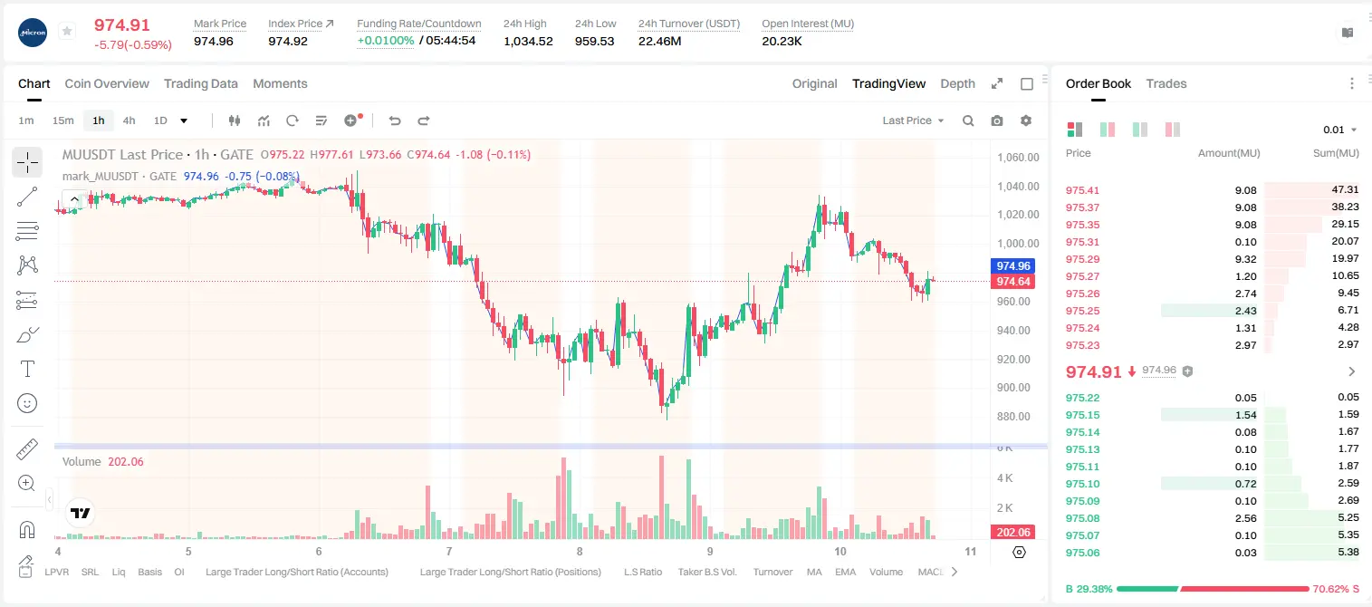This screenshot has width=1372, height=607.
Task: Select the trend line drawing tool
Action: click(x=27, y=197)
